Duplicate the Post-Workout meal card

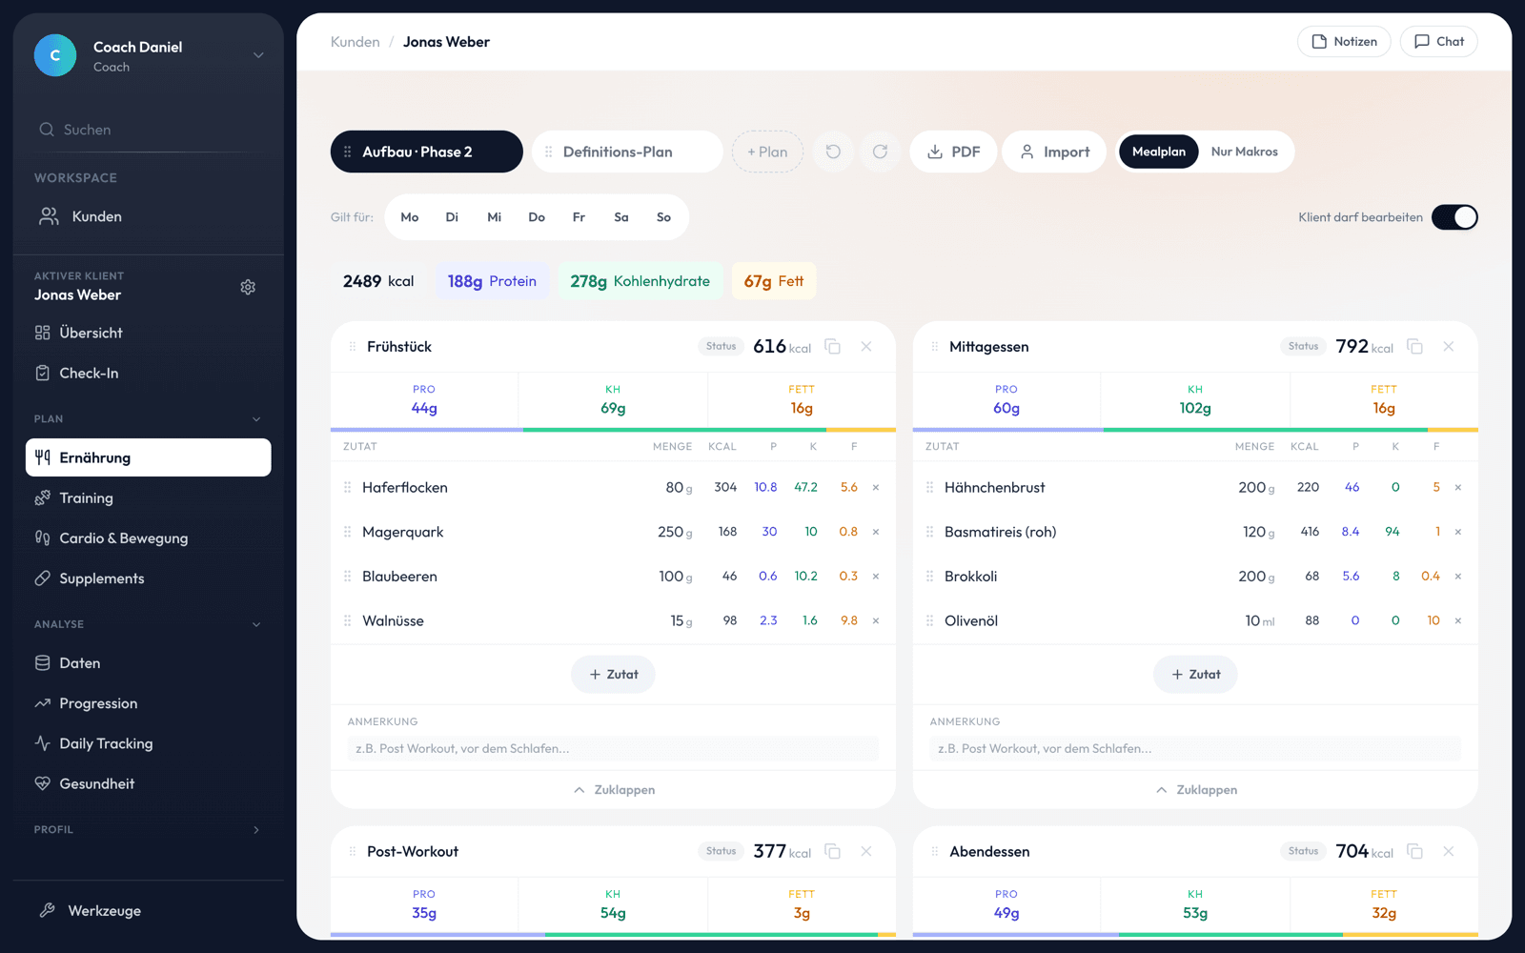coord(832,852)
